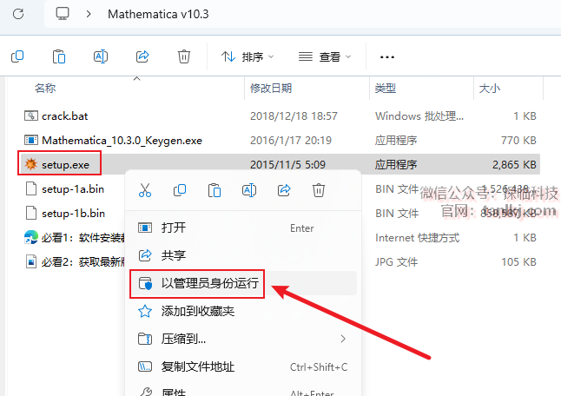Click the setup-1b.bin blank file icon
Image resolution: width=561 pixels, height=396 pixels.
(x=31, y=213)
